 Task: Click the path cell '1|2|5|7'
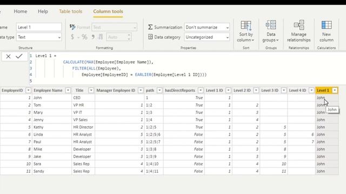[153, 142]
